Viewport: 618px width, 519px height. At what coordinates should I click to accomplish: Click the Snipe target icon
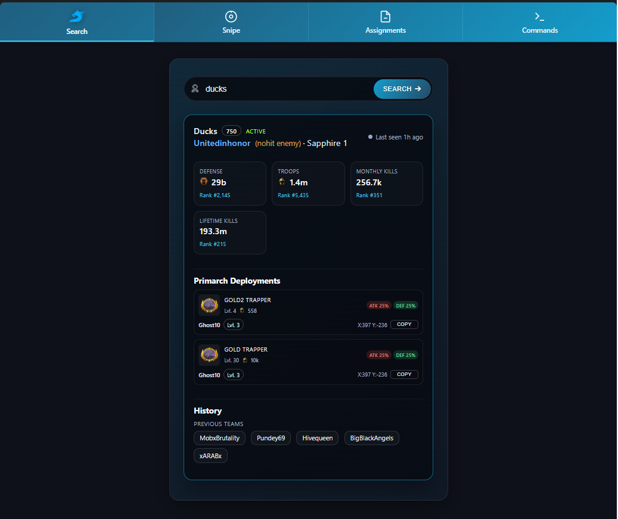[231, 16]
